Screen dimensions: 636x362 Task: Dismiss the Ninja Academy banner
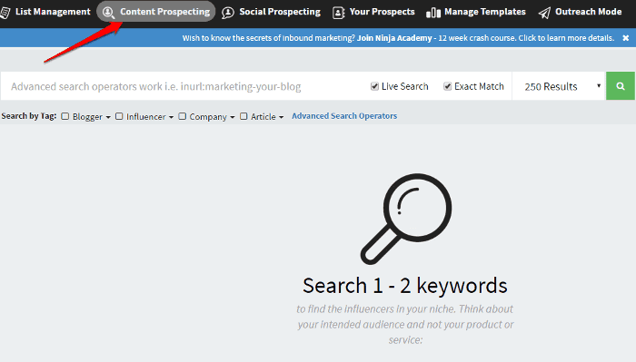(x=626, y=38)
